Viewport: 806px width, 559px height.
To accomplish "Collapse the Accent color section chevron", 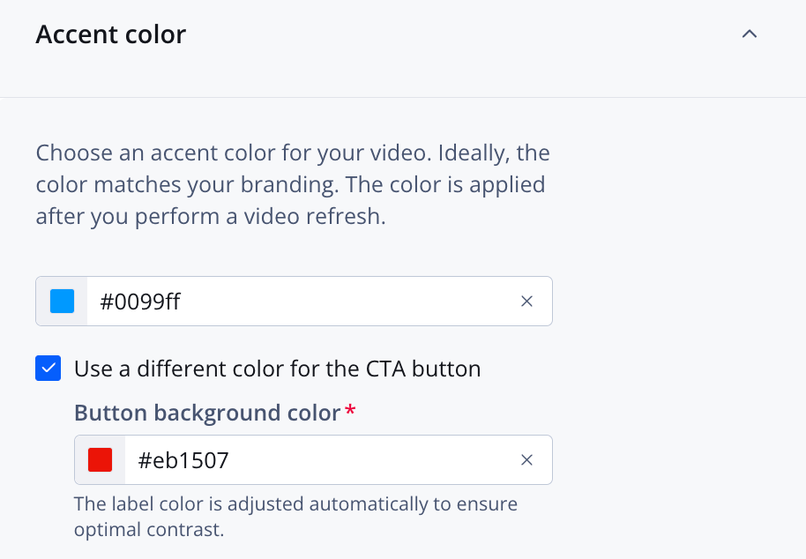I will click(750, 35).
